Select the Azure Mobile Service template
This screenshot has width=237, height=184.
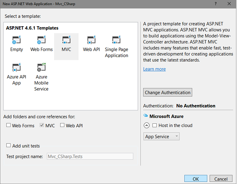click(x=41, y=77)
